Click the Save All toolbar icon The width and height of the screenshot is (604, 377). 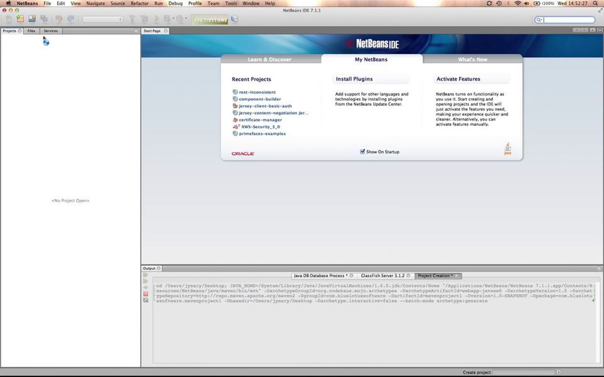tap(44, 19)
